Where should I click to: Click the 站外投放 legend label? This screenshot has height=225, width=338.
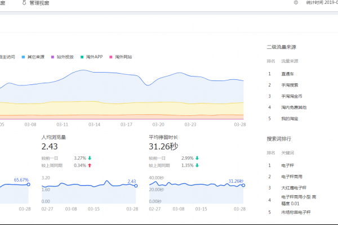[65, 57]
